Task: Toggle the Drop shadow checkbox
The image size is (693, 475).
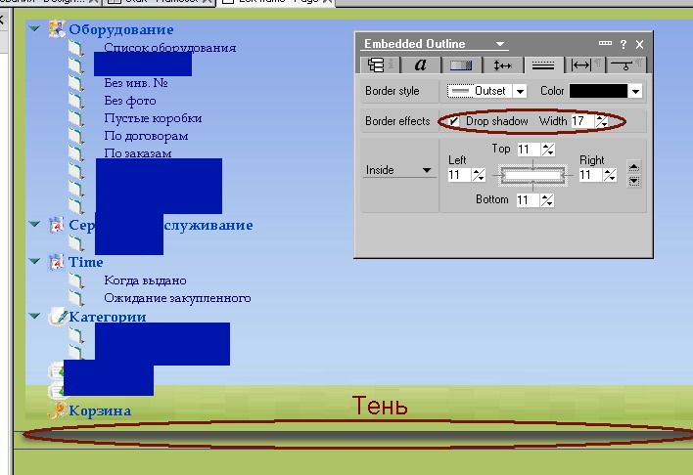Action: tap(453, 121)
